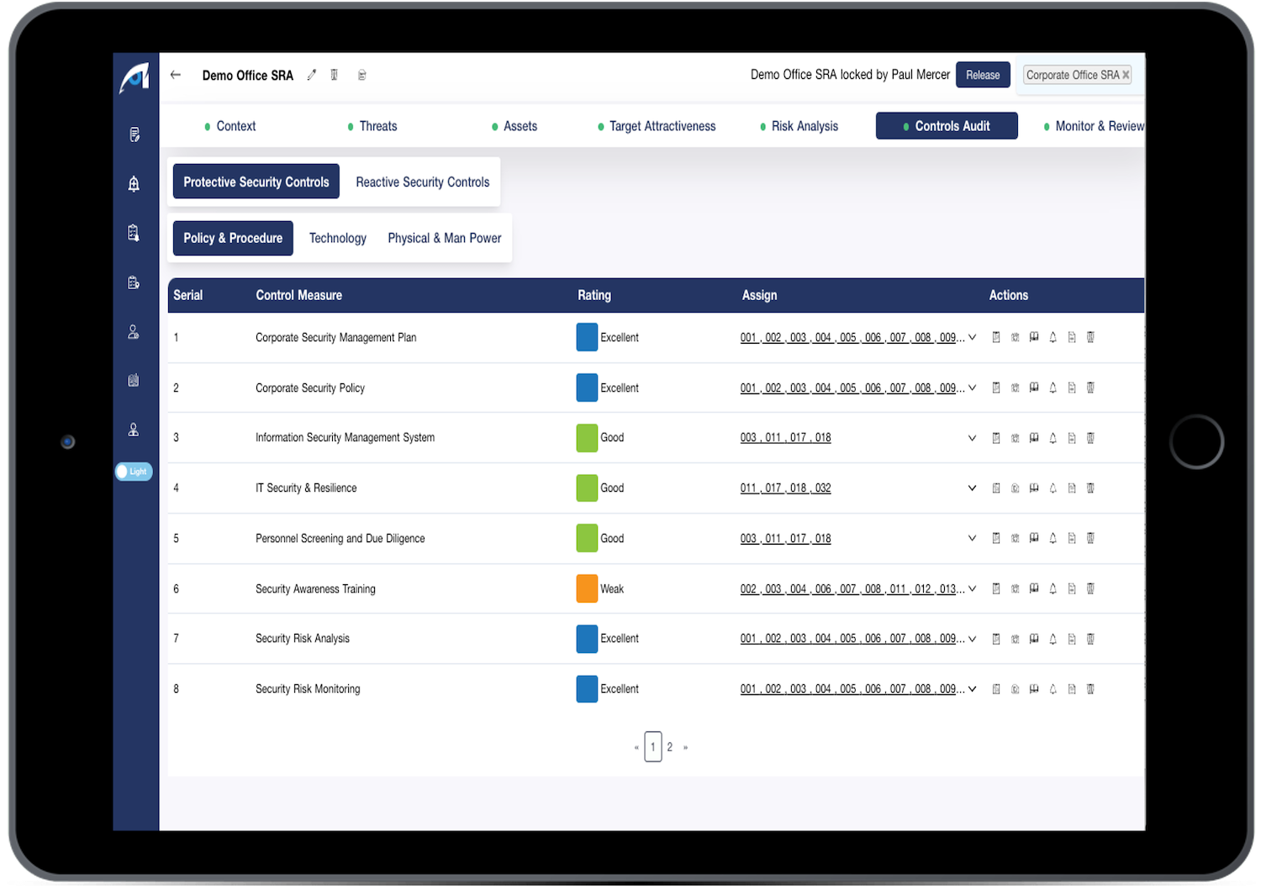Expand assign list for Information Security Management System
Image resolution: width=1261 pixels, height=886 pixels.
pyautogui.click(x=972, y=438)
